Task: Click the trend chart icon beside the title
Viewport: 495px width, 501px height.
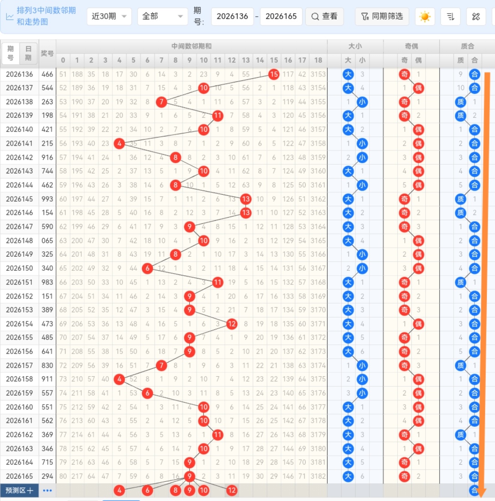Action: (x=10, y=17)
